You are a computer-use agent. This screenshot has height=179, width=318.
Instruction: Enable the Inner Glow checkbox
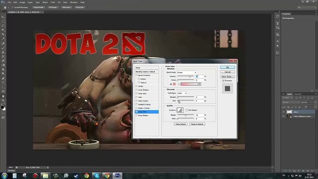(x=137, y=93)
